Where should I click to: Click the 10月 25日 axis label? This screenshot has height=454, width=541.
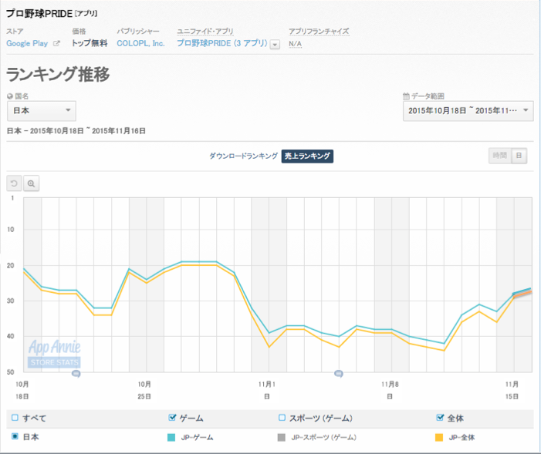(144, 390)
